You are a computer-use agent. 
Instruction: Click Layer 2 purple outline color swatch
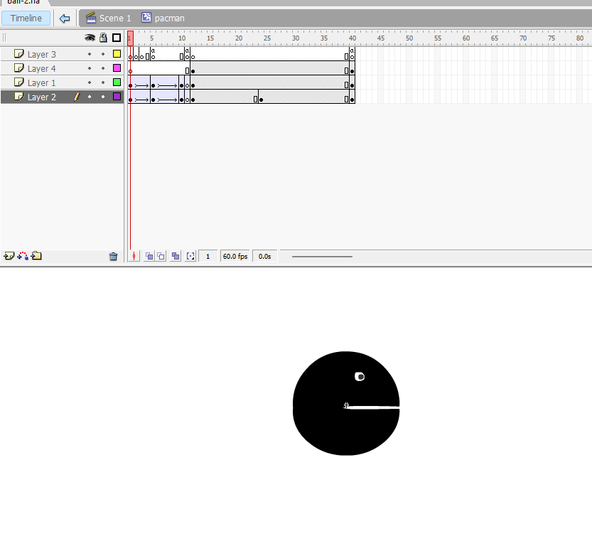(117, 97)
